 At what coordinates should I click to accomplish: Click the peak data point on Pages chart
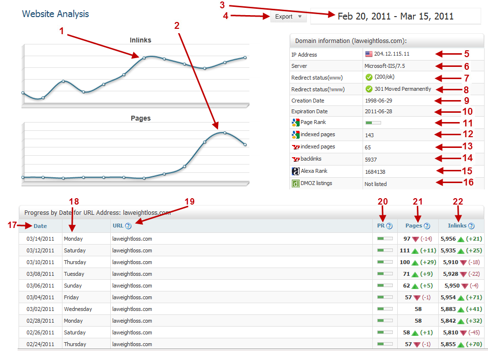[x=225, y=132]
